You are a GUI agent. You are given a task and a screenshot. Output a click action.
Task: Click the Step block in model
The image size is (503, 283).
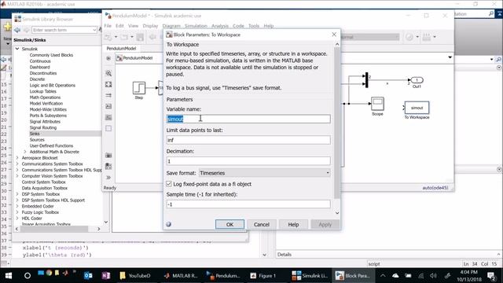pyautogui.click(x=139, y=87)
